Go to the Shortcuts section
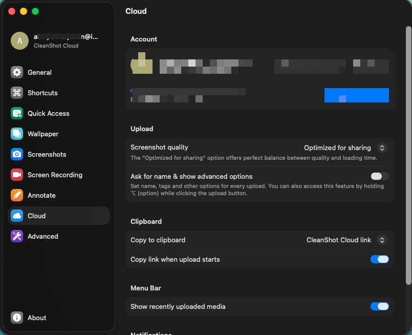This screenshot has height=335, width=412. pyautogui.click(x=42, y=93)
